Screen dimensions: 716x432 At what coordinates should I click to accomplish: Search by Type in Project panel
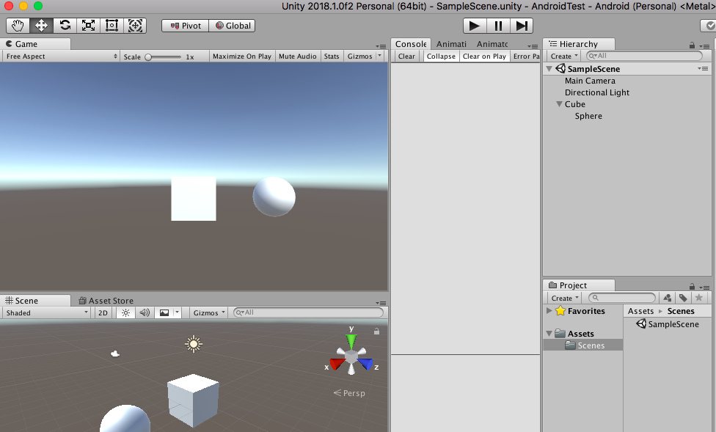point(667,298)
